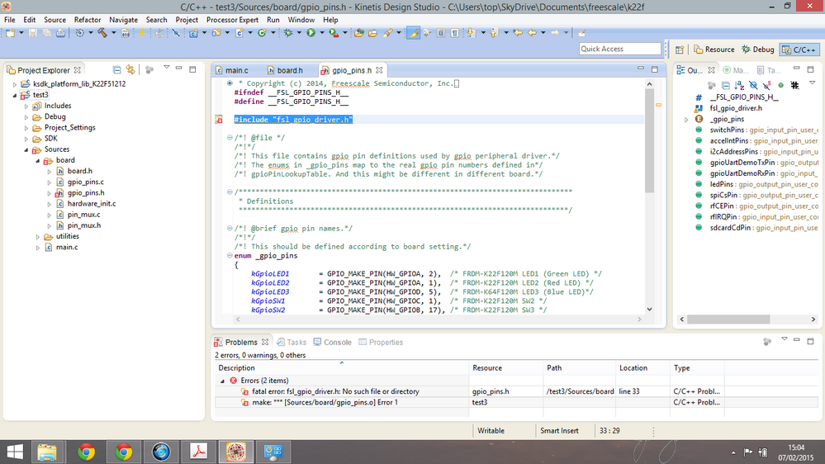
Task: Click the New C Source File icon
Action: [239, 33]
